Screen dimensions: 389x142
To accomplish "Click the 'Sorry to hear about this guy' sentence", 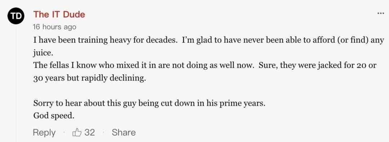I will (x=149, y=103).
